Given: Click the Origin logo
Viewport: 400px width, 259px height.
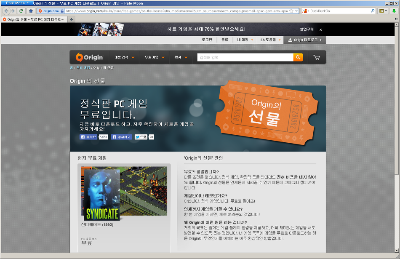Looking at the screenshot, I should coord(89,57).
